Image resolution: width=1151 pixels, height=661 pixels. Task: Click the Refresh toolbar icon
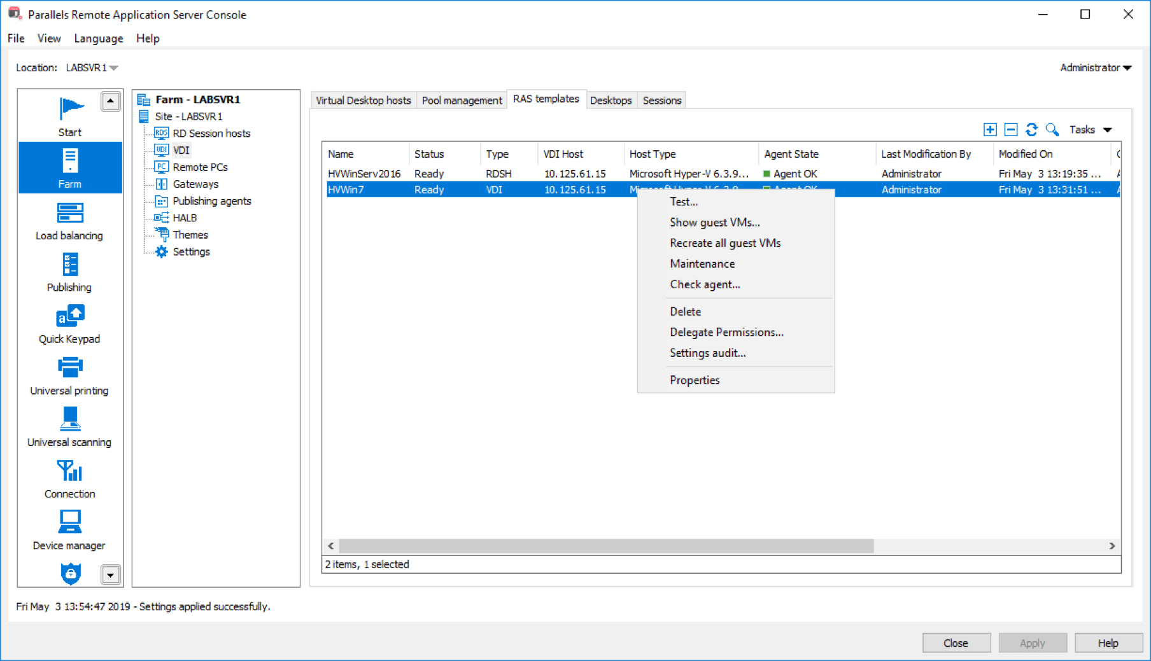tap(1031, 129)
